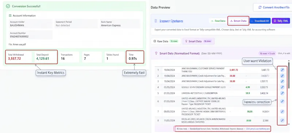292x133 pixels.
Task: Select the Statement Period Not detected value
Action: [63, 25]
